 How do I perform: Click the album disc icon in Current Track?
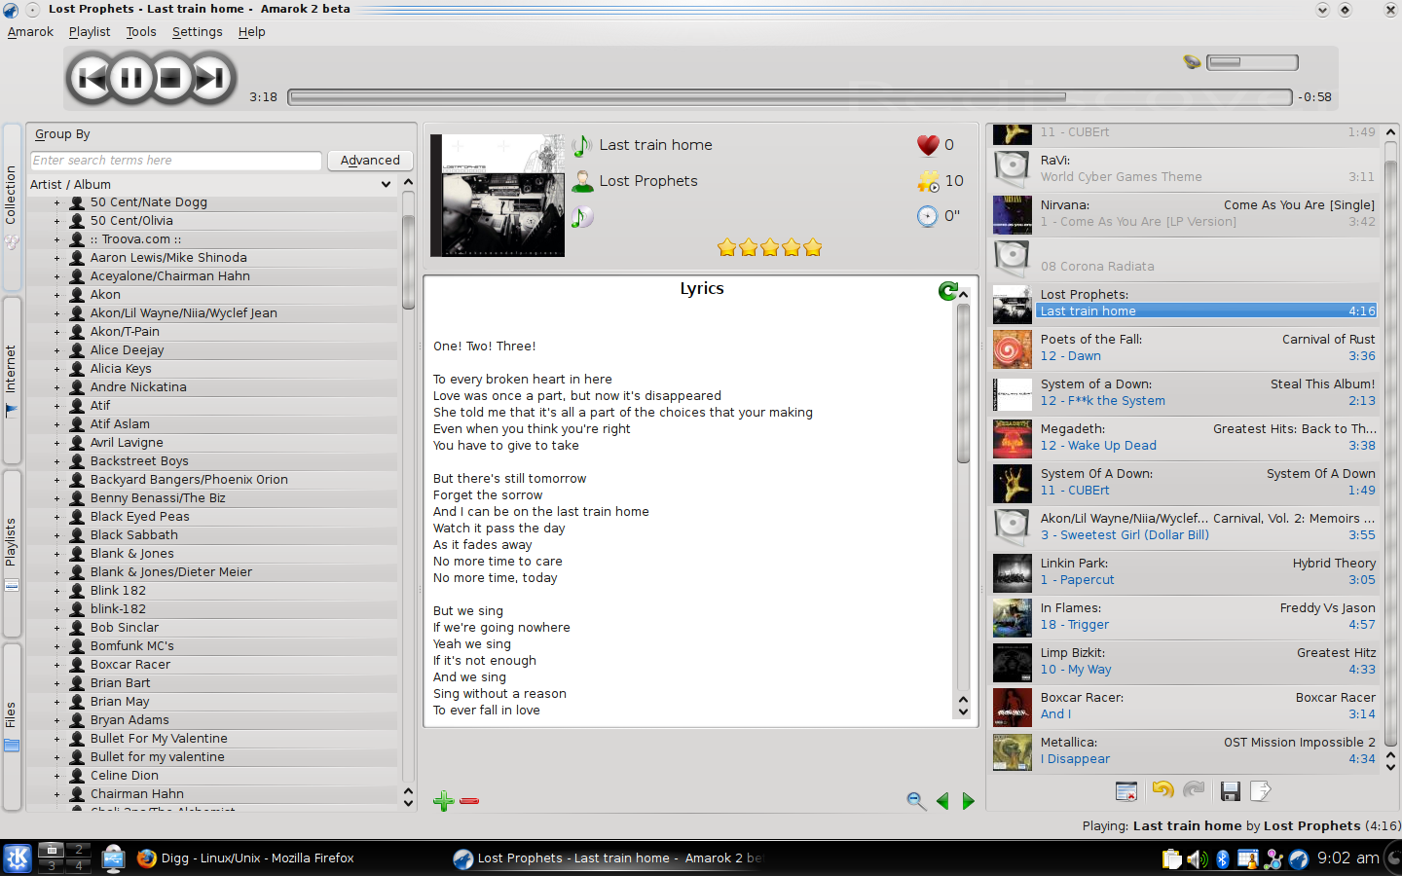click(x=582, y=217)
